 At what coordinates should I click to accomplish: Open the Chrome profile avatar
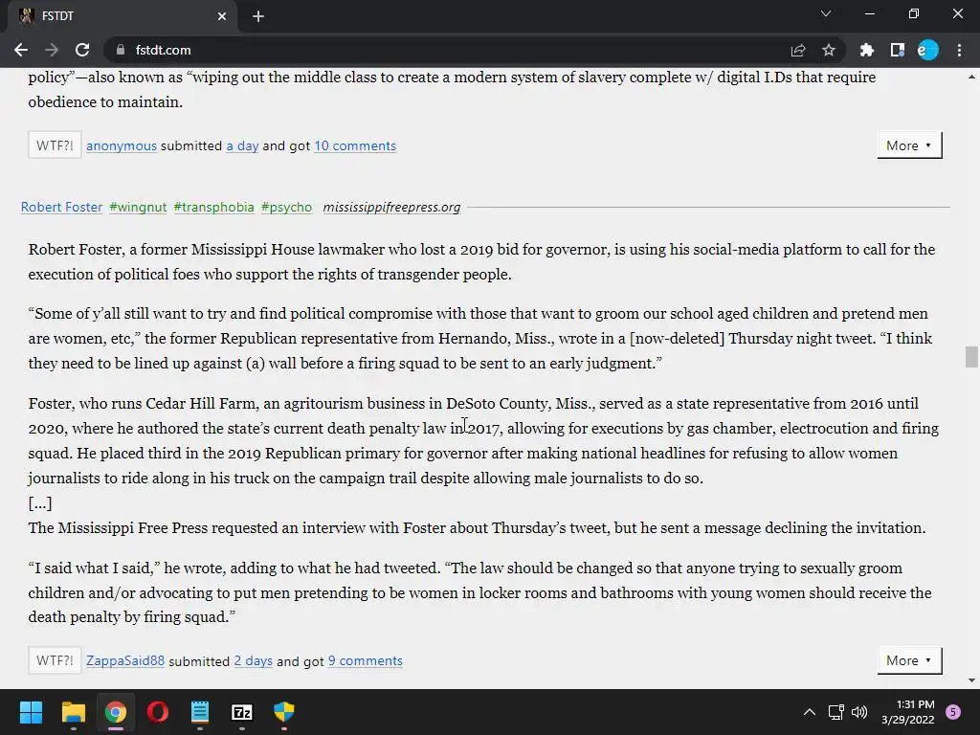click(928, 50)
